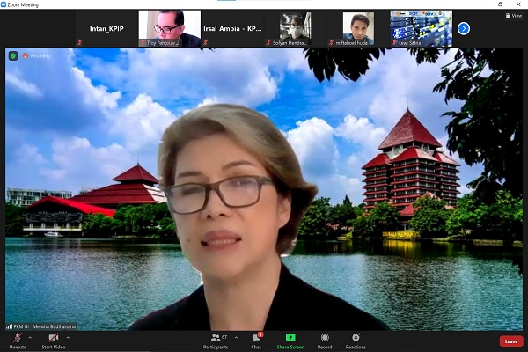Select the Intan_KPIP participant tile
This screenshot has width=528, height=352.
click(106, 28)
